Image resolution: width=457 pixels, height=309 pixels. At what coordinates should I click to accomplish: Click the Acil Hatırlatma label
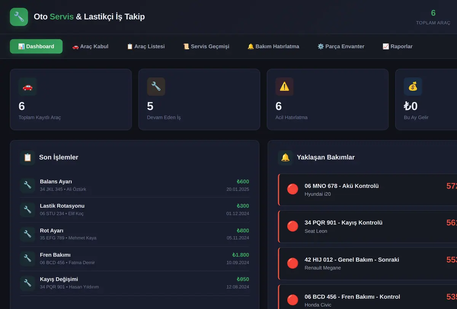[291, 117]
